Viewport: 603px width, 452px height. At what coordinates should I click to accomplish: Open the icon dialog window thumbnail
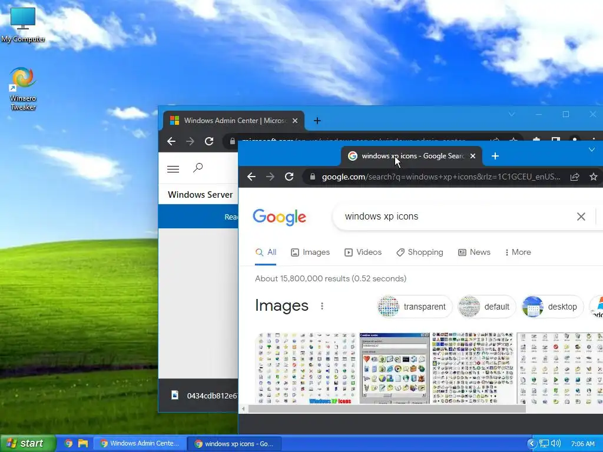[x=395, y=368]
